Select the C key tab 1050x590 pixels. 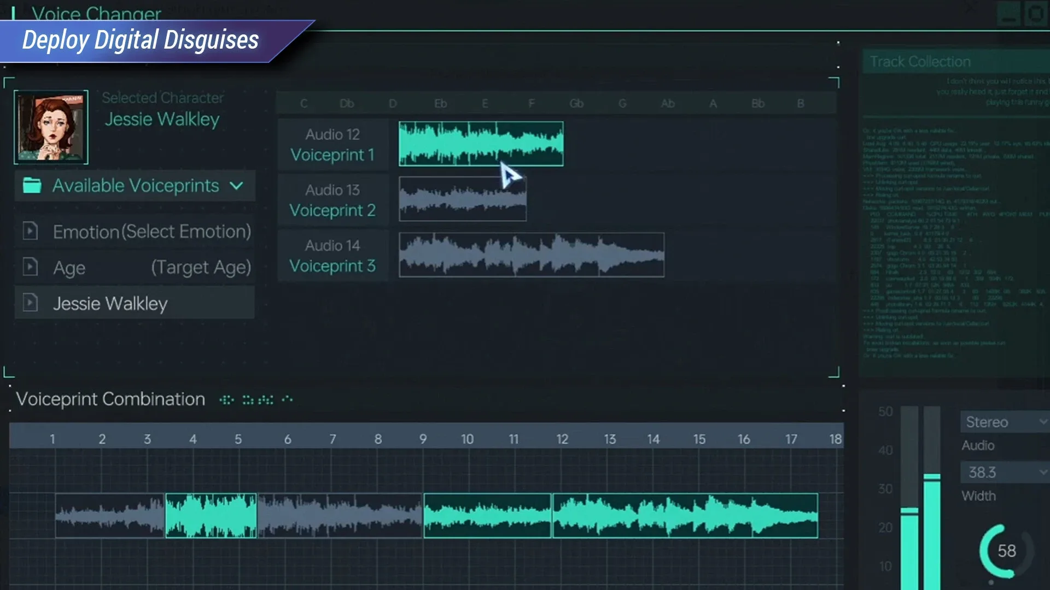(x=304, y=103)
